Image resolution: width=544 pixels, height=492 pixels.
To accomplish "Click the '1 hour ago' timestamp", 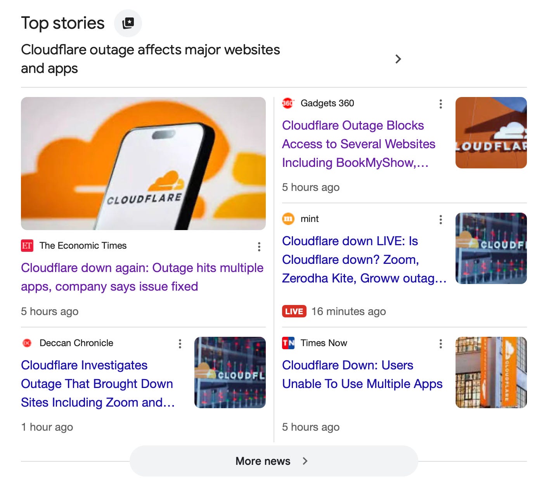I will click(47, 427).
